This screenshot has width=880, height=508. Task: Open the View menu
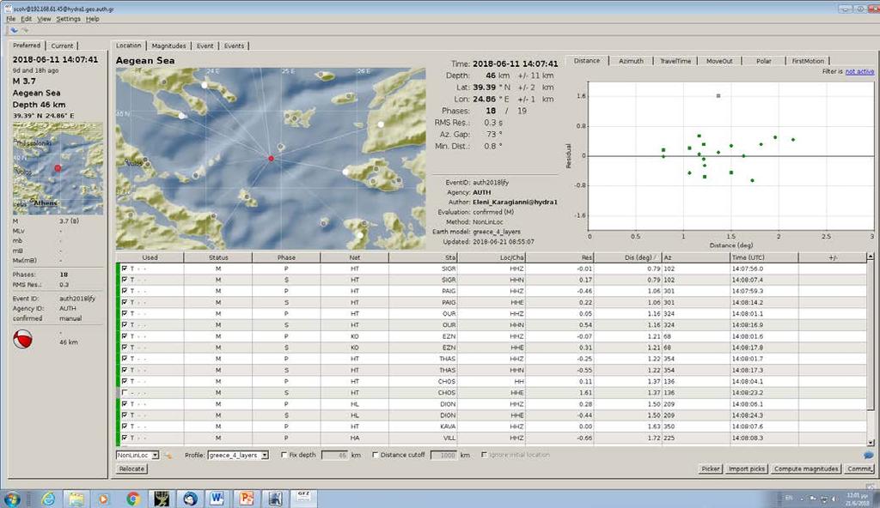44,19
